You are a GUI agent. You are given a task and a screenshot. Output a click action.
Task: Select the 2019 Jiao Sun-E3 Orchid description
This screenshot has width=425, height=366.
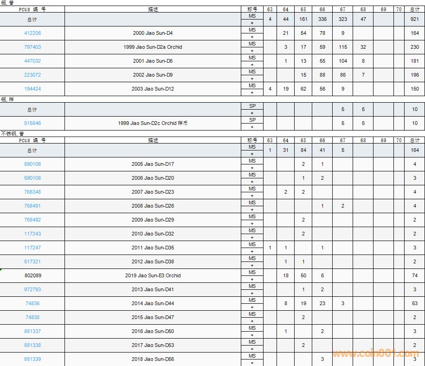pos(153,276)
